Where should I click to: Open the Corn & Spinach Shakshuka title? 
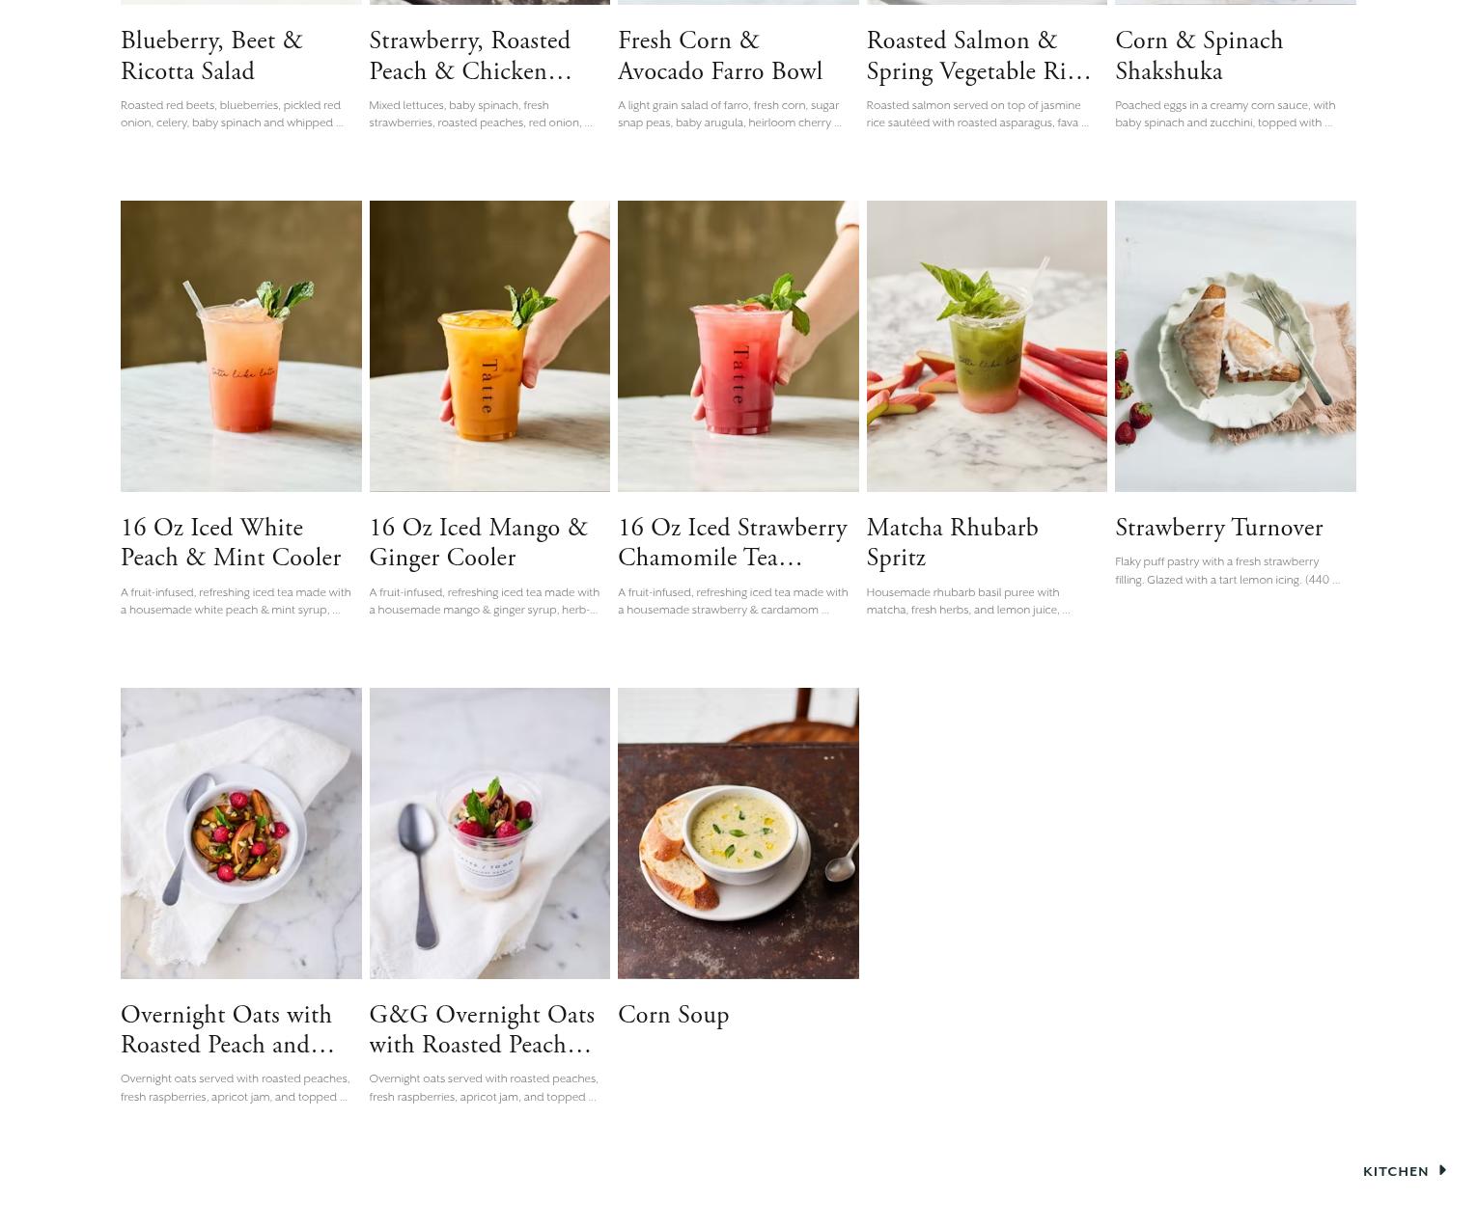pyautogui.click(x=1199, y=56)
